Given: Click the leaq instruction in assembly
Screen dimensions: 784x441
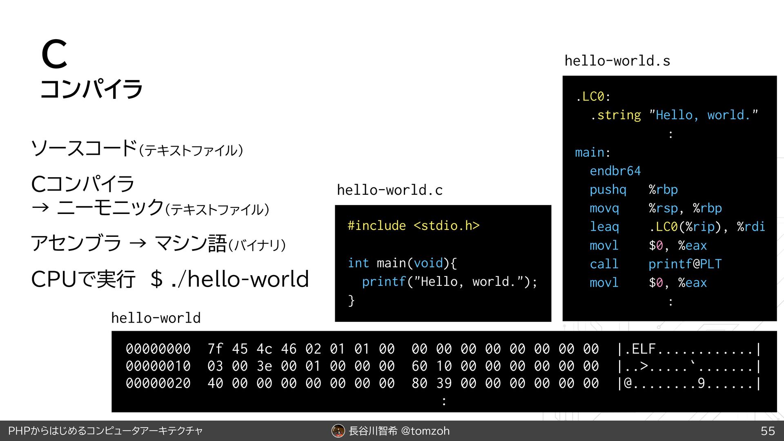Looking at the screenshot, I should click(x=604, y=227).
